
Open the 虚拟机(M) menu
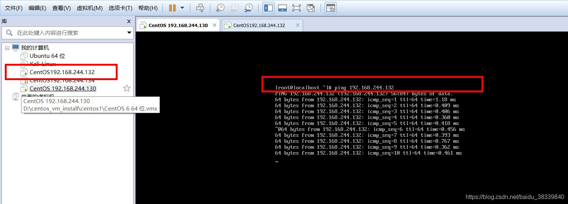(x=89, y=8)
